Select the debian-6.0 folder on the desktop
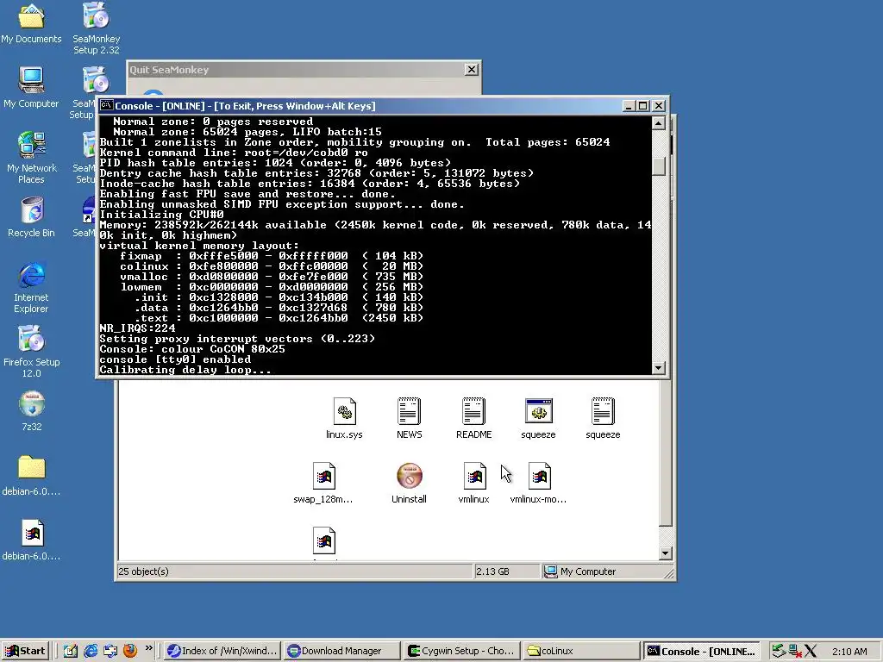 pos(32,476)
